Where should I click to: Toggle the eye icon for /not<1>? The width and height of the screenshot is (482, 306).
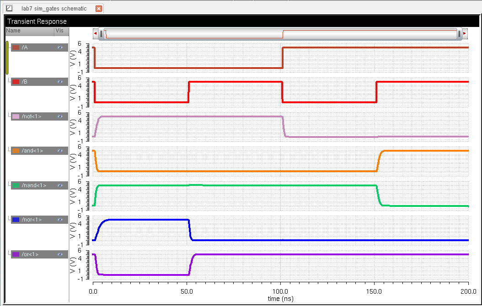click(x=60, y=116)
